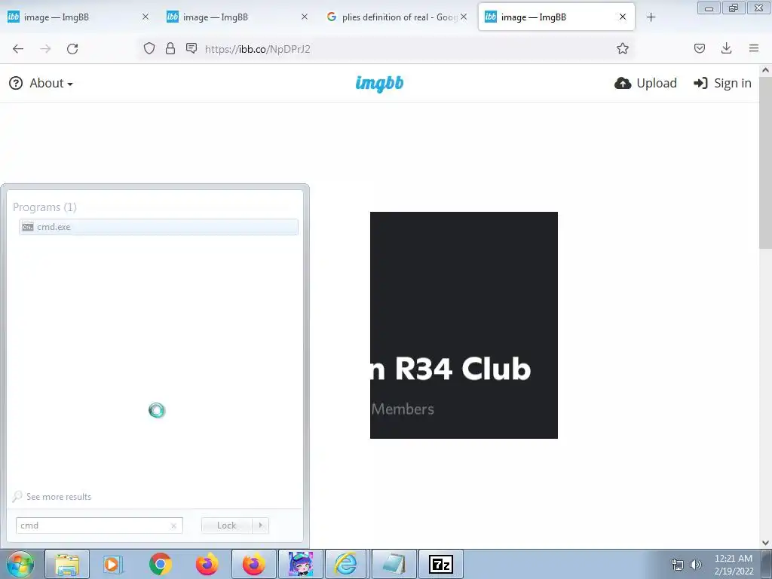Click the Start menu search box
This screenshot has height=579, width=772.
pos(100,525)
